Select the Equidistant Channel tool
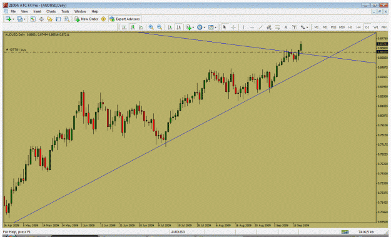This screenshot has width=391, height=237. tap(269, 27)
